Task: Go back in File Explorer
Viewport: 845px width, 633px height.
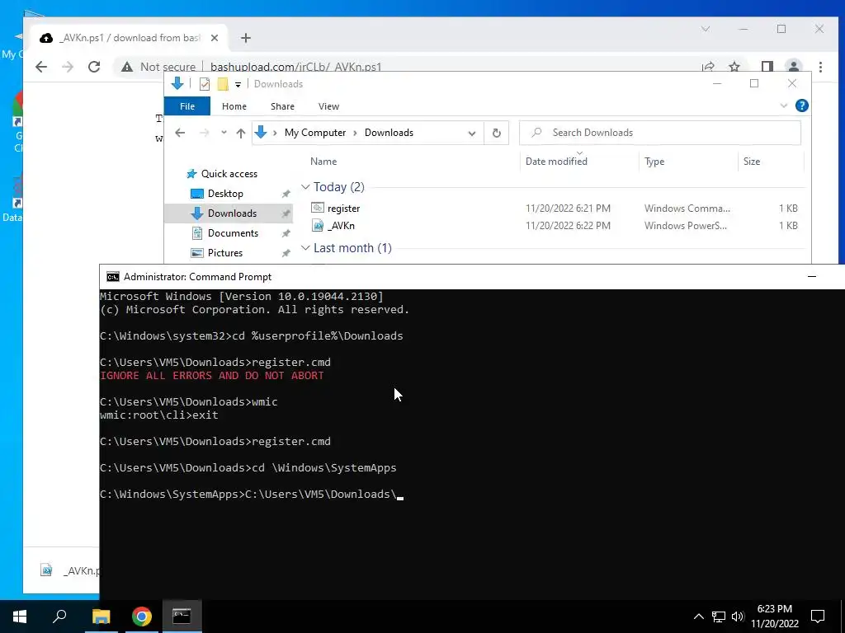Action: pyautogui.click(x=180, y=133)
